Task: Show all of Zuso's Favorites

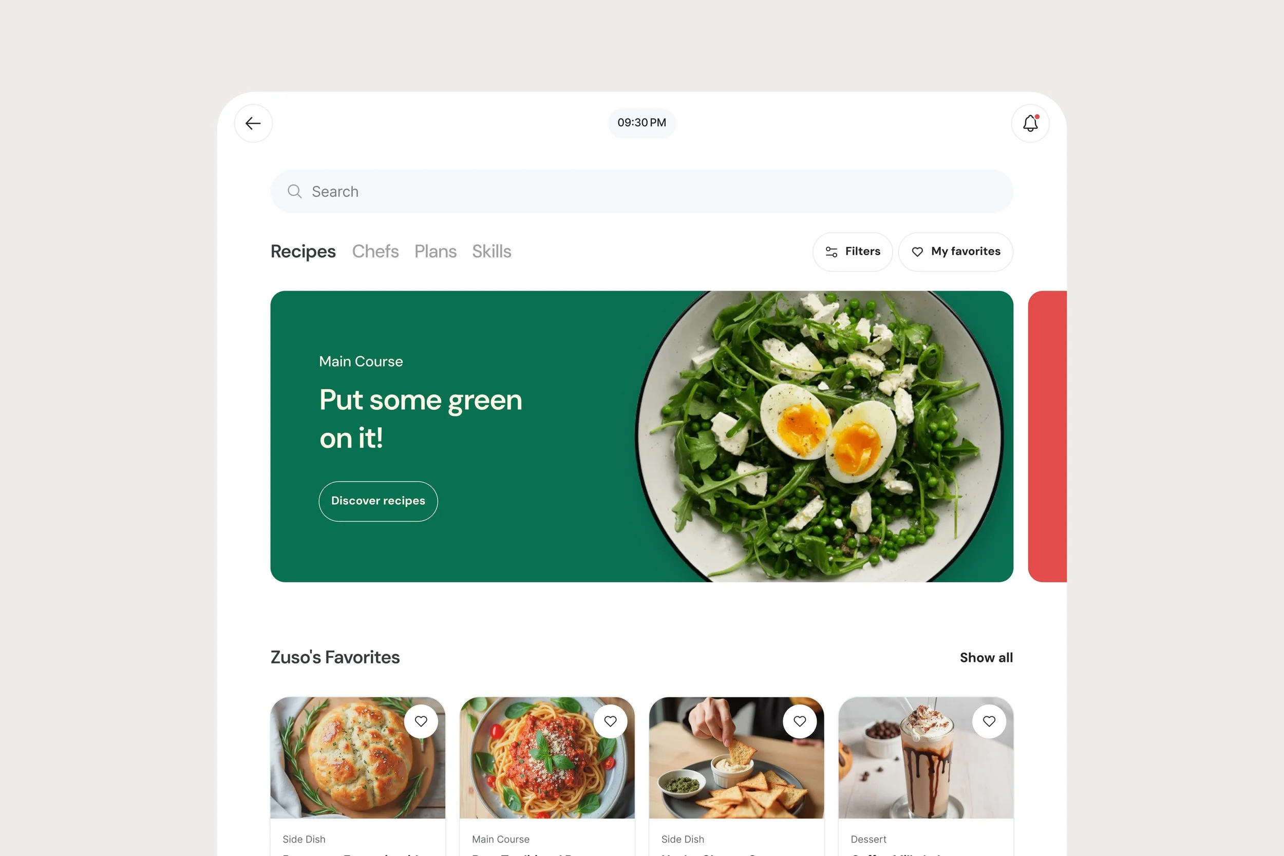Action: (986, 657)
